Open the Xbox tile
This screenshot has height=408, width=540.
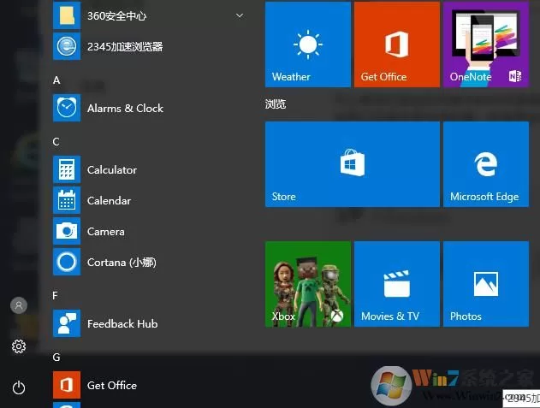[308, 284]
